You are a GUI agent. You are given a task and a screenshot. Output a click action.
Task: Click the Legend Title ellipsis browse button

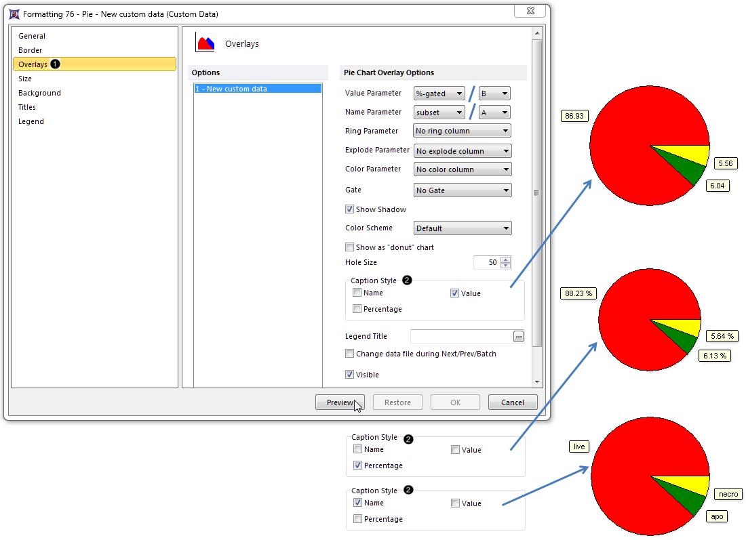[519, 336]
